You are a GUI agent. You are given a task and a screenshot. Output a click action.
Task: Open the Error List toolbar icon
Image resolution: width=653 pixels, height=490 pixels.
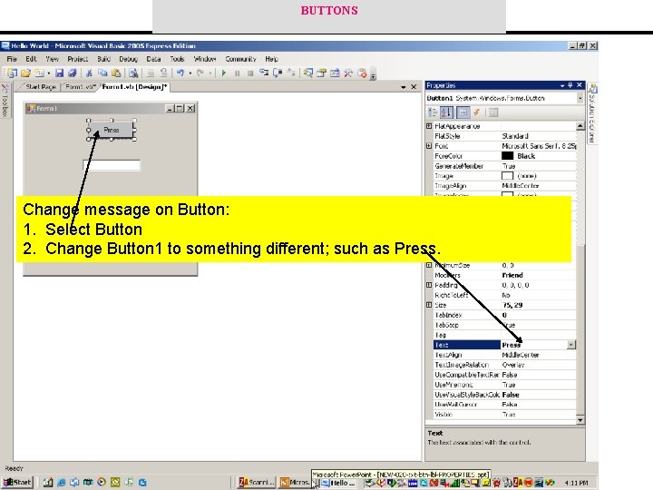(x=362, y=73)
